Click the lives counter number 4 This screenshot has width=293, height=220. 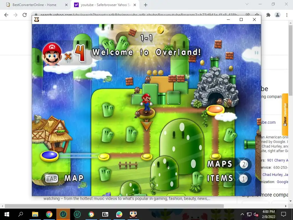click(80, 53)
